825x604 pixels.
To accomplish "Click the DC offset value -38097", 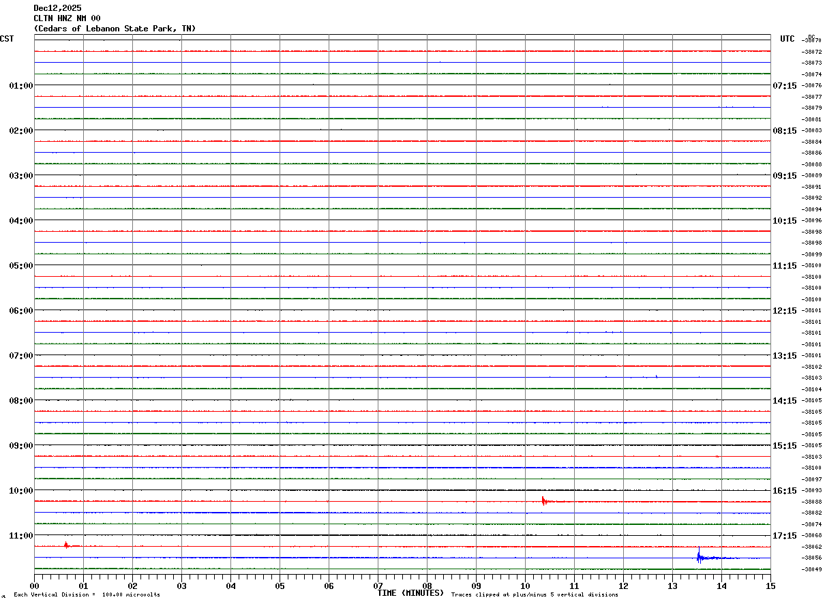I will pyautogui.click(x=812, y=479).
